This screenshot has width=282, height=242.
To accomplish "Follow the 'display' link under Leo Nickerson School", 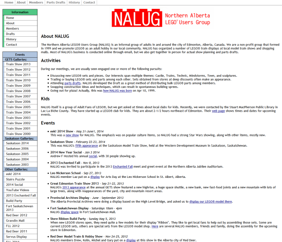I will [x=95, y=177].
